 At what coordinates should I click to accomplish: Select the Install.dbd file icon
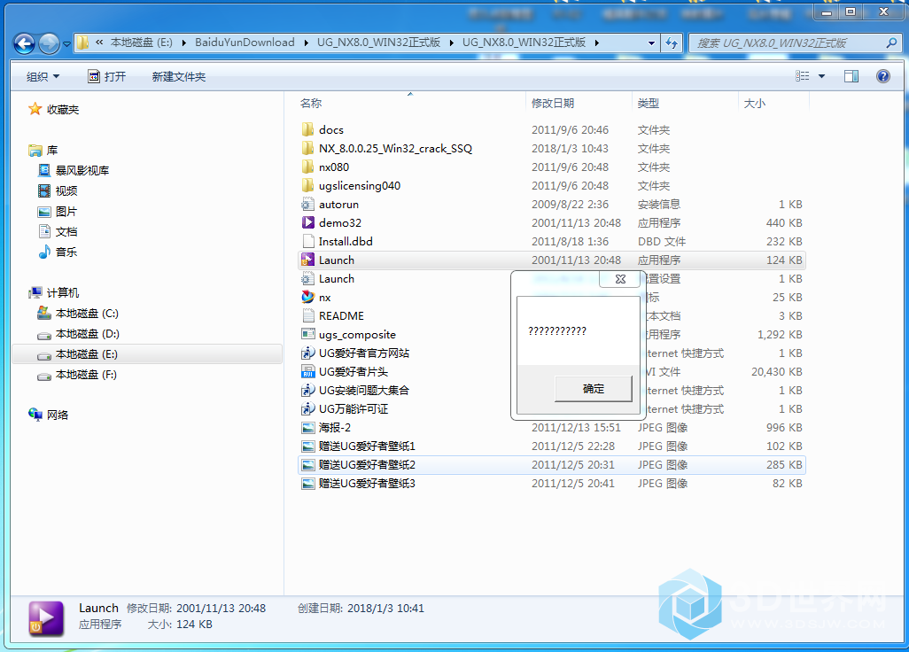[x=307, y=241]
